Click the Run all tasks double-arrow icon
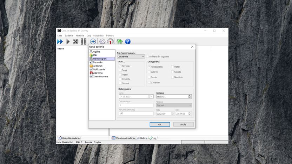Screen dimensions: 292x164 (60, 41)
